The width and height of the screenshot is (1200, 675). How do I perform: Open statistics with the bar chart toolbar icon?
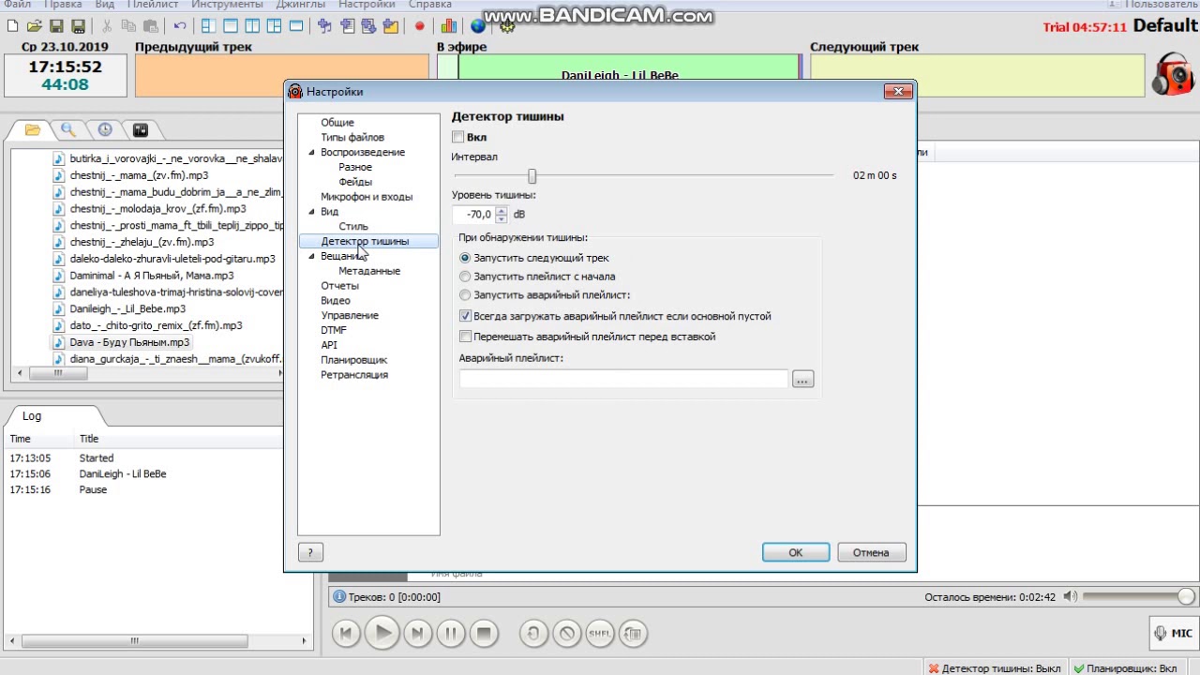pyautogui.click(x=449, y=25)
